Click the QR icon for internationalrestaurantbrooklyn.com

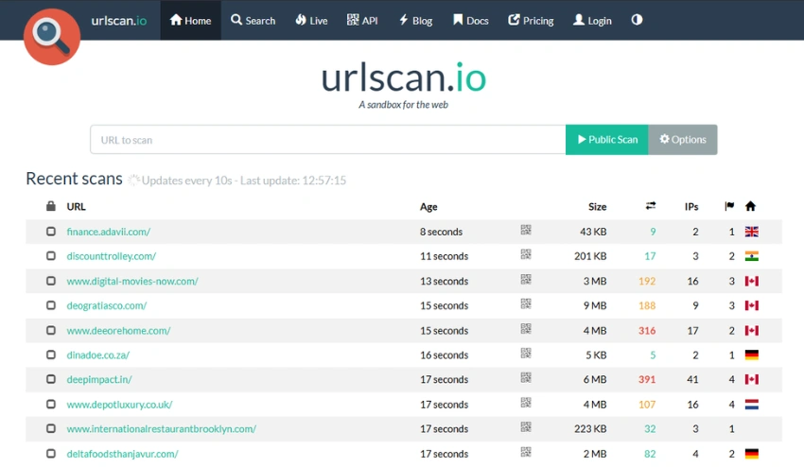pos(526,426)
